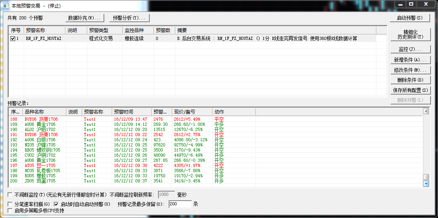Select record 198 HC05 轧卷板1705
438x218 pixels.
pos(215,171)
